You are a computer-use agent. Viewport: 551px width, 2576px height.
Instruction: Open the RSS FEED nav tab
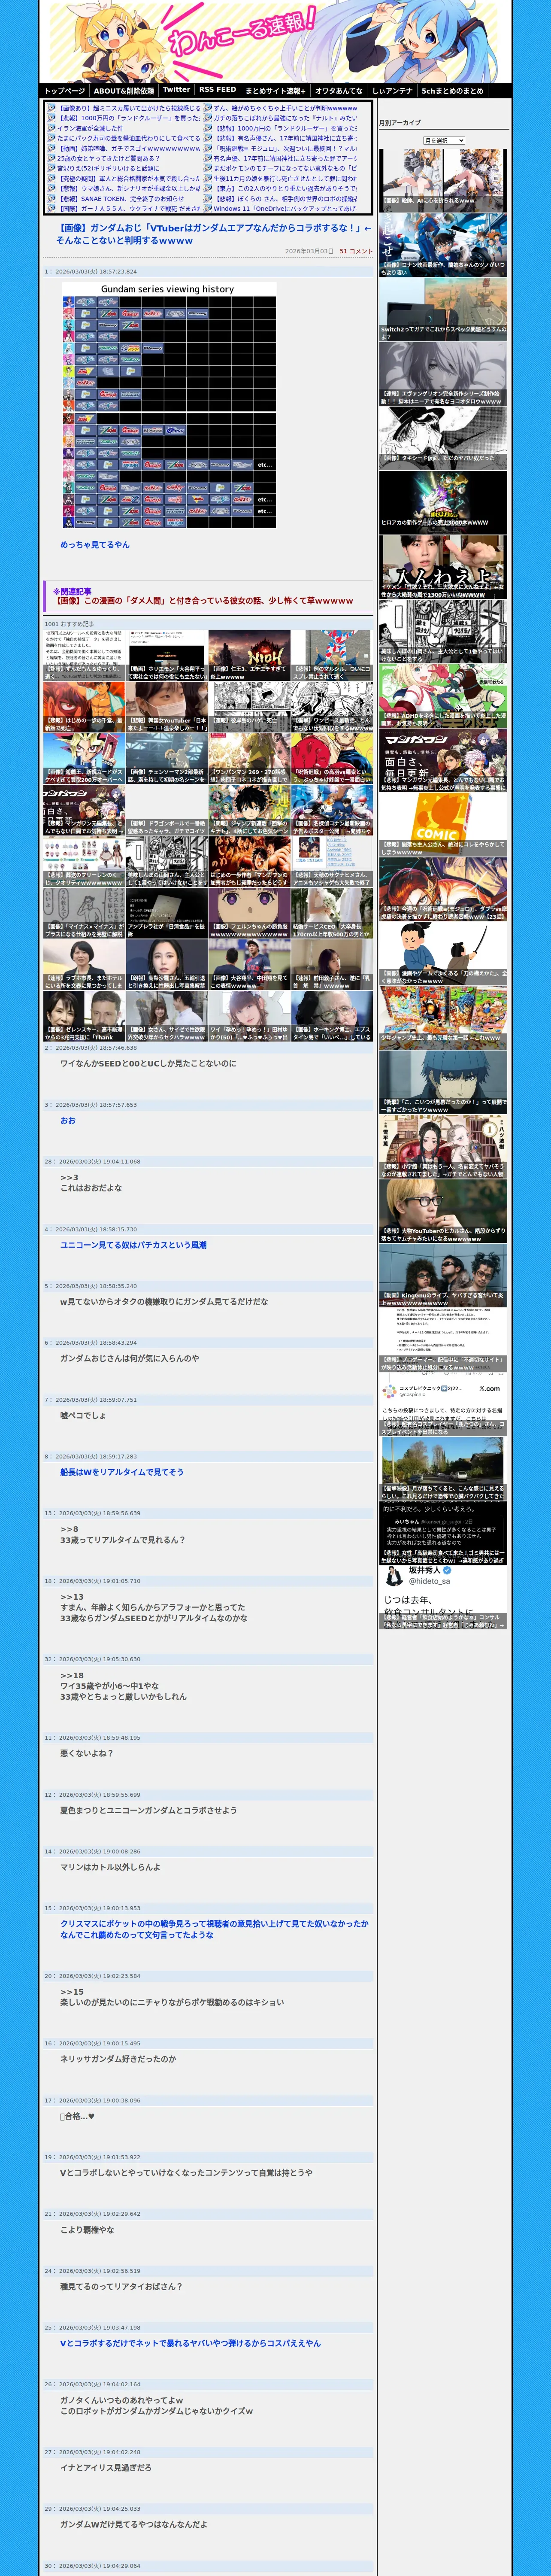point(217,90)
